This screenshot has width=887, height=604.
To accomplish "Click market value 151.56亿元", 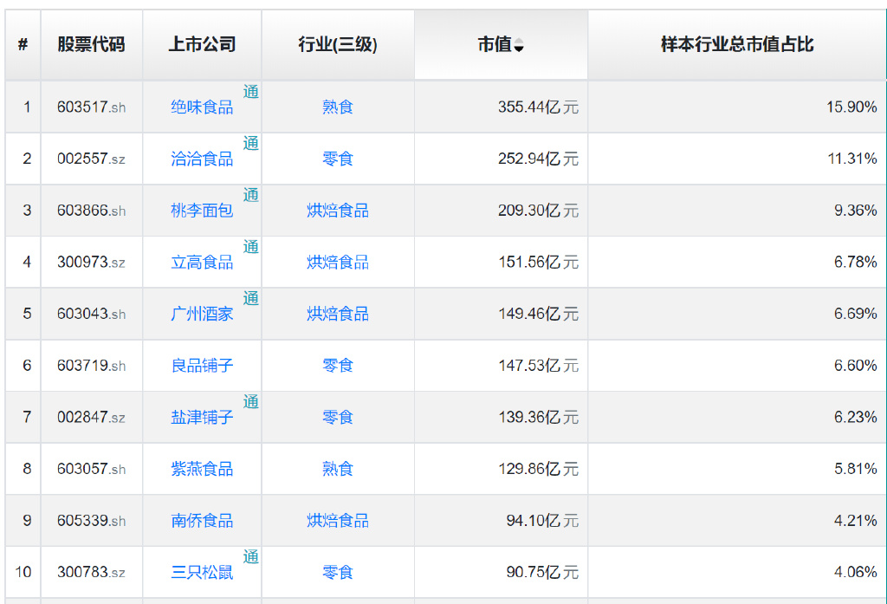I will click(538, 262).
